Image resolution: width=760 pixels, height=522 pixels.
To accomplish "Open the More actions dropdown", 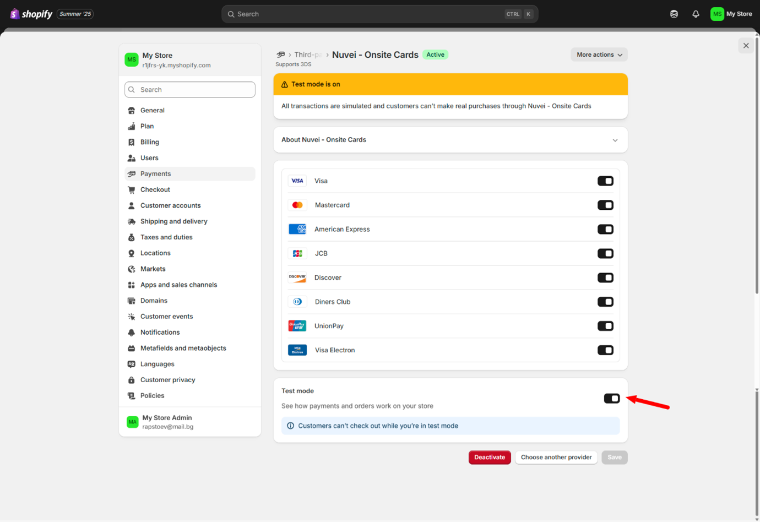I will (x=599, y=55).
